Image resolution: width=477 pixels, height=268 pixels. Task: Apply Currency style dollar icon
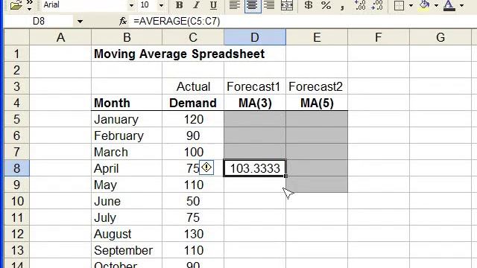309,5
